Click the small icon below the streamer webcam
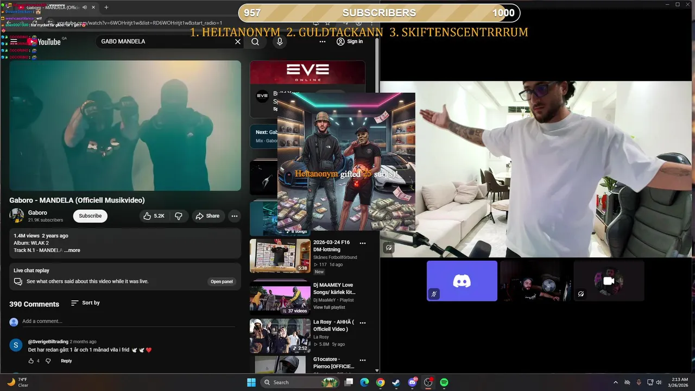Image resolution: width=695 pixels, height=391 pixels. (x=389, y=248)
